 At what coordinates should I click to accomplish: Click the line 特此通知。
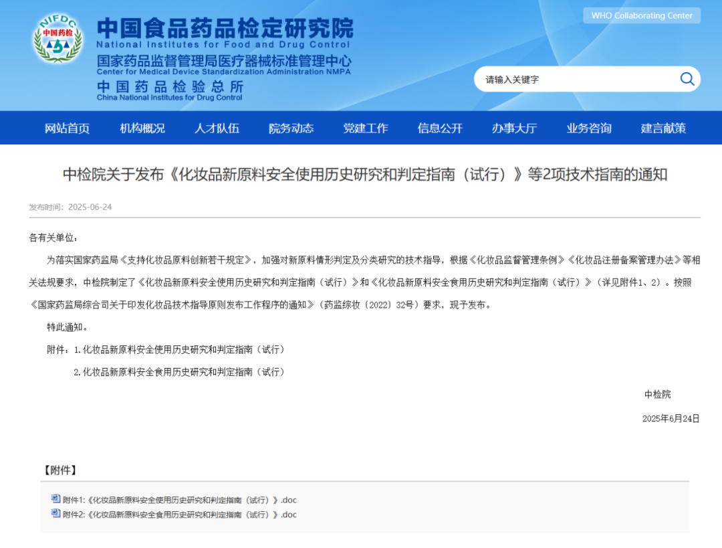[68, 327]
